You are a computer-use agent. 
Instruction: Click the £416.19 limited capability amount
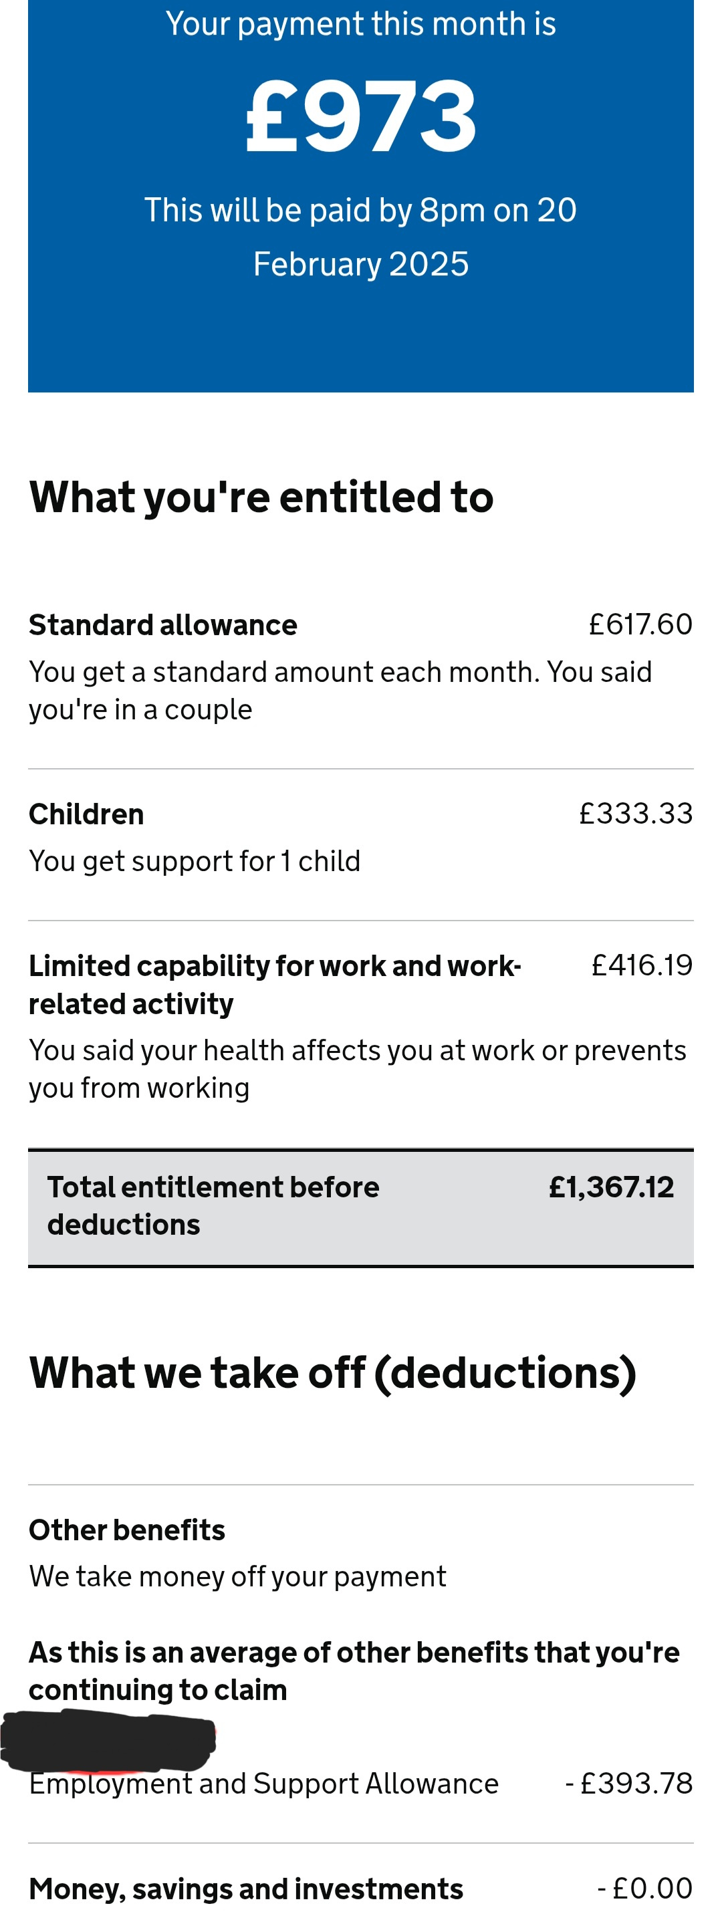point(642,965)
